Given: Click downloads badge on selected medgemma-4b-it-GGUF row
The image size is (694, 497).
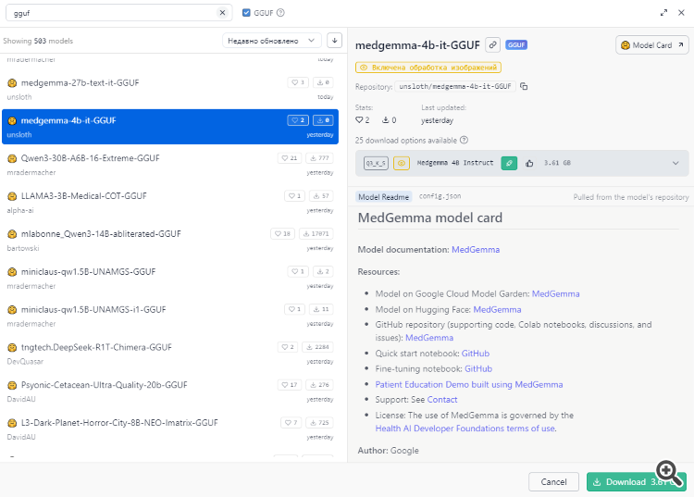Looking at the screenshot, I should tap(323, 120).
